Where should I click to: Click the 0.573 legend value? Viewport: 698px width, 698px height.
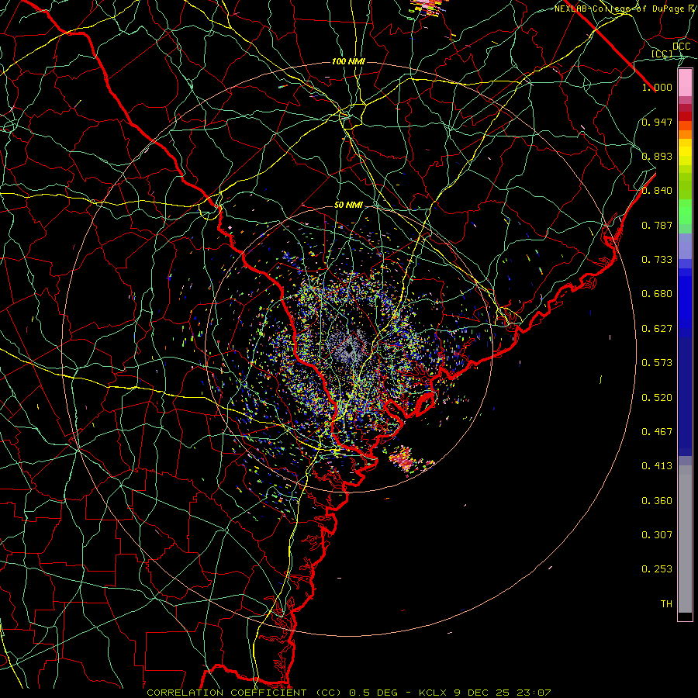657,363
